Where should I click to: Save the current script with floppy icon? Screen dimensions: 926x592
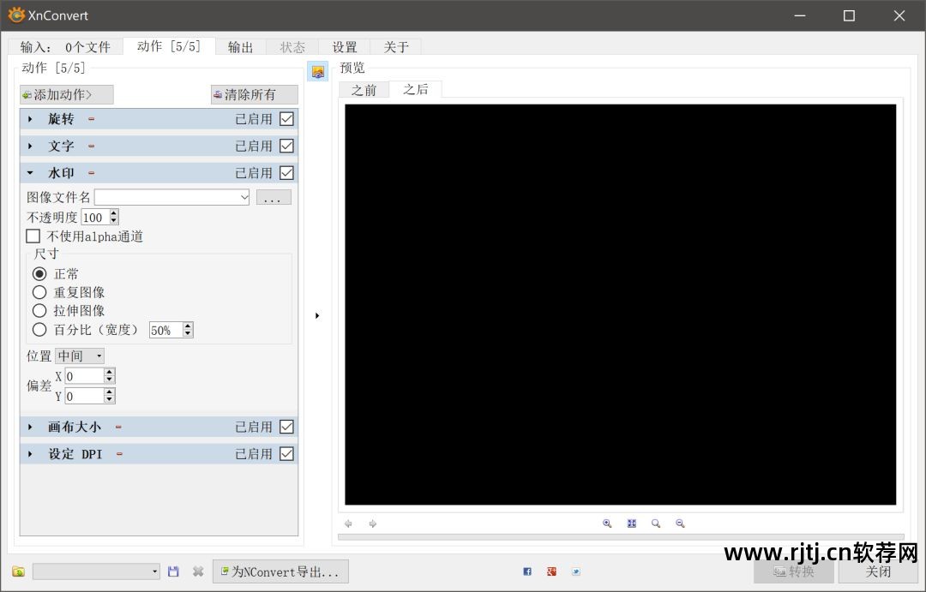coord(173,571)
